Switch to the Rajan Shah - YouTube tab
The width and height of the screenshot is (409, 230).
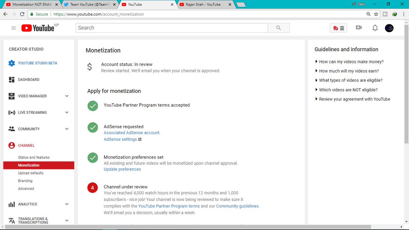point(204,5)
